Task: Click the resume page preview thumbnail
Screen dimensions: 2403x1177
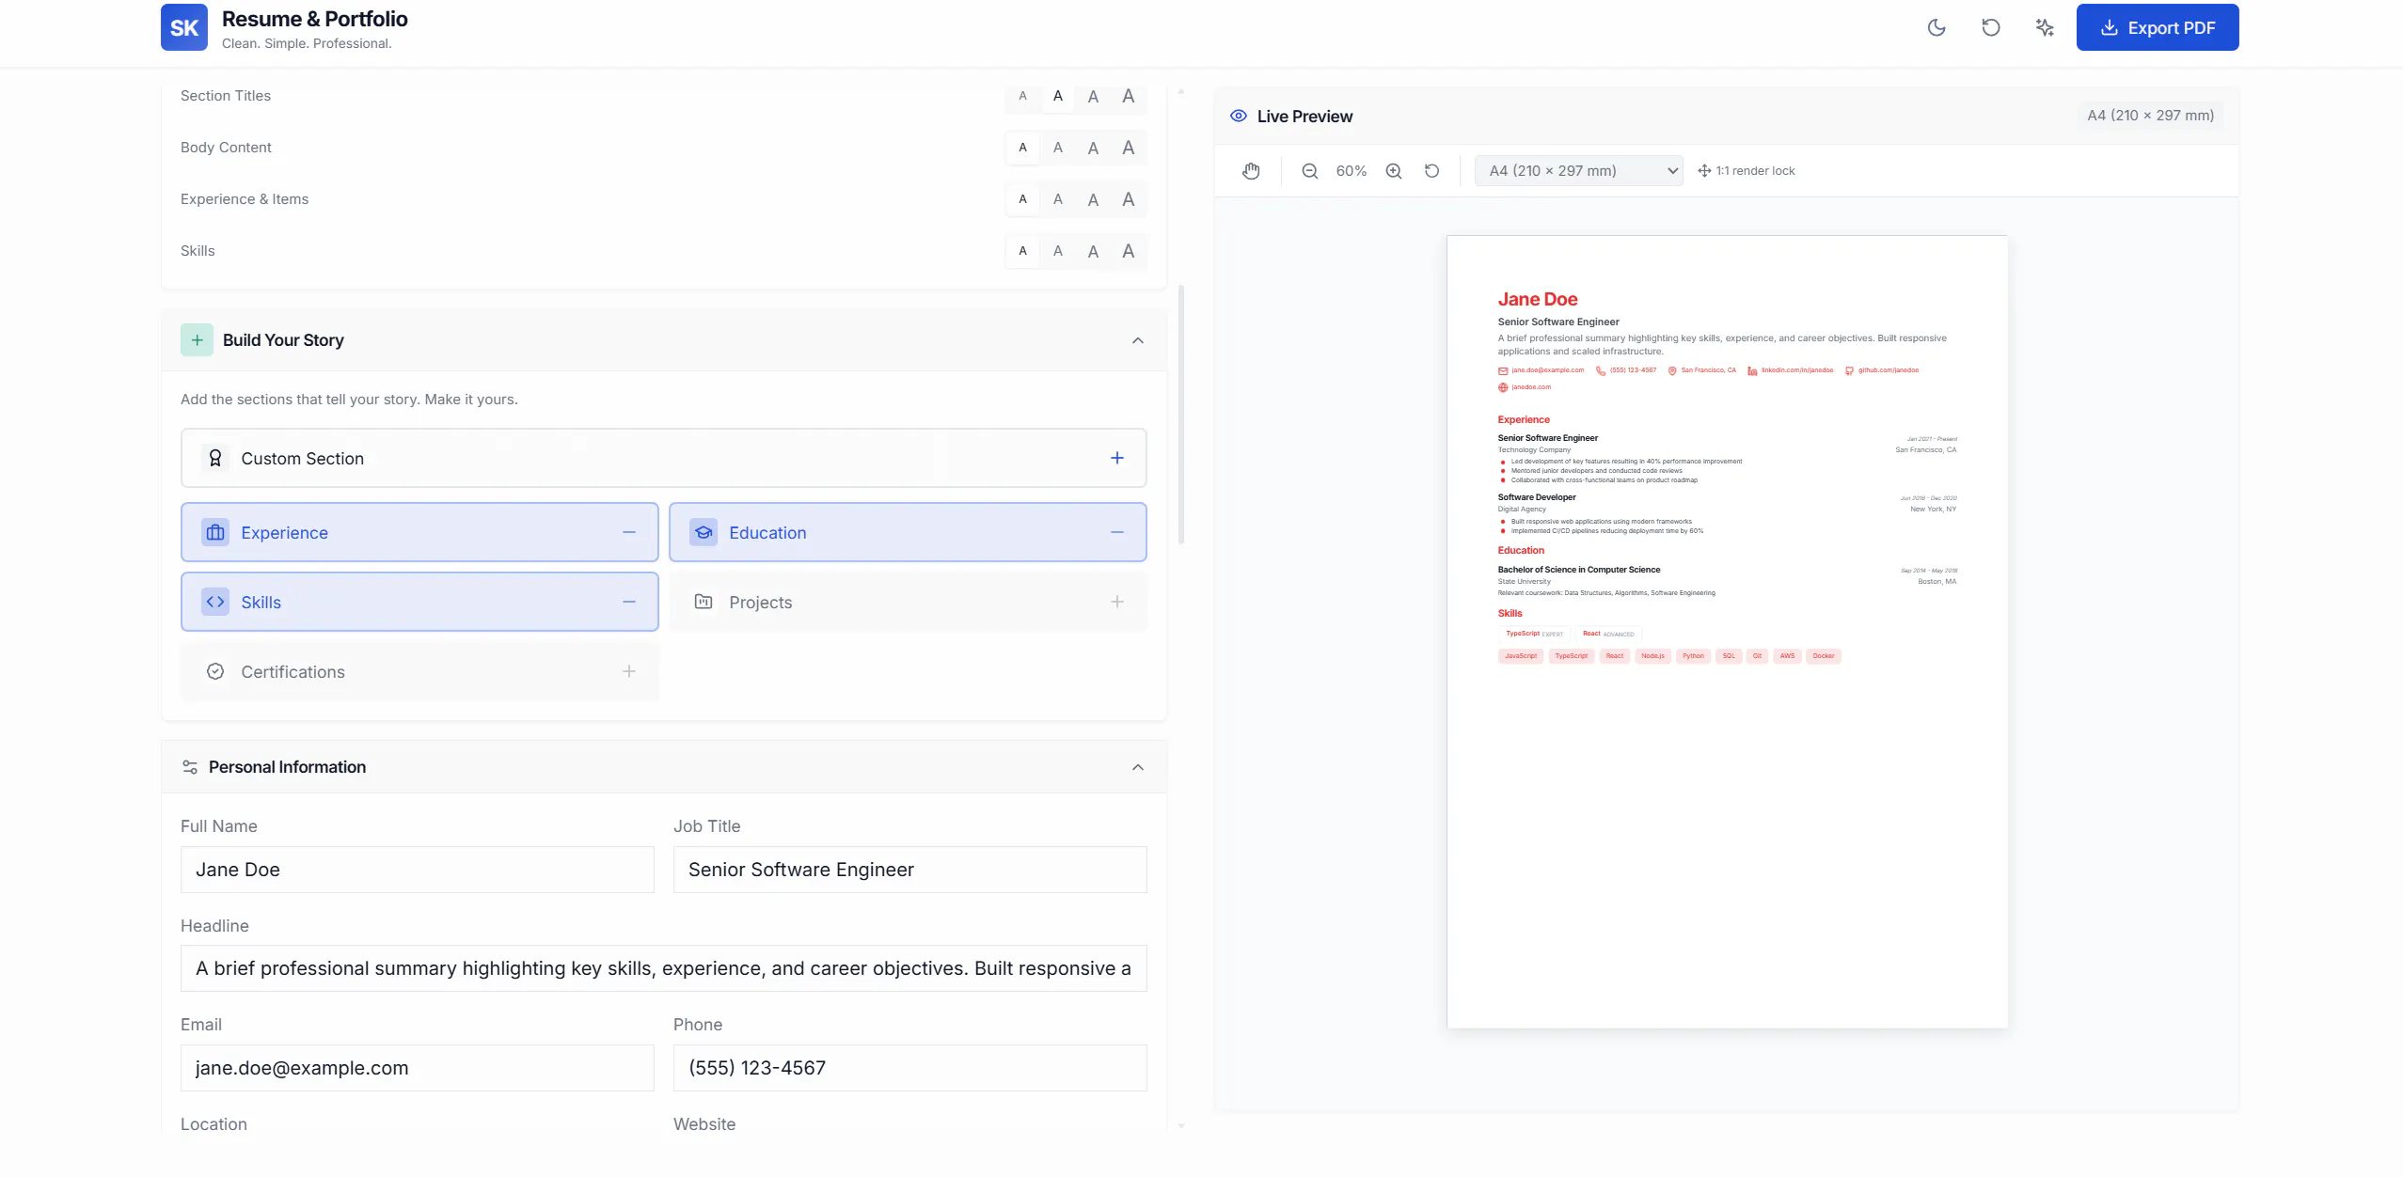Action: tap(1727, 632)
